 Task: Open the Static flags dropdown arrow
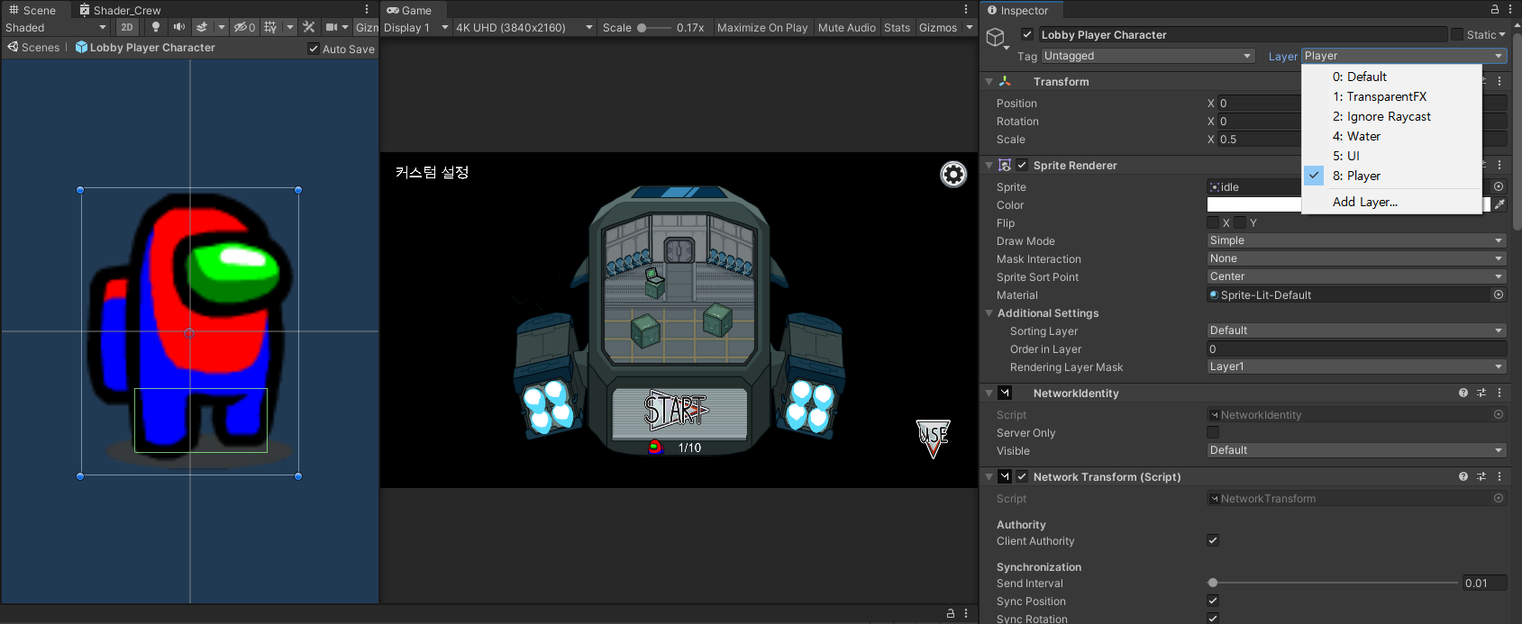[1502, 34]
